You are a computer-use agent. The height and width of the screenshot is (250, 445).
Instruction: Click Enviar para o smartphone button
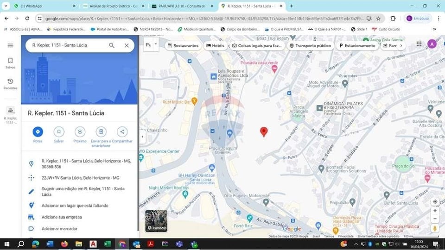click(101, 137)
